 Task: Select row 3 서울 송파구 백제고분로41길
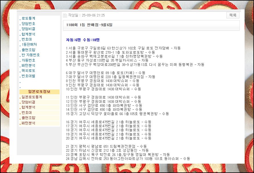(114, 56)
